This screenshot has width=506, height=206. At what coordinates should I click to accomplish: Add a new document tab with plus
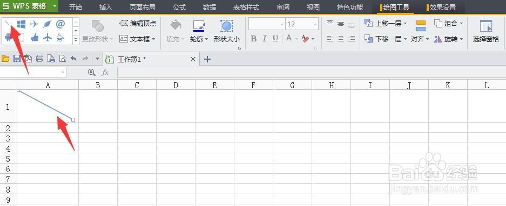pyautogui.click(x=207, y=59)
